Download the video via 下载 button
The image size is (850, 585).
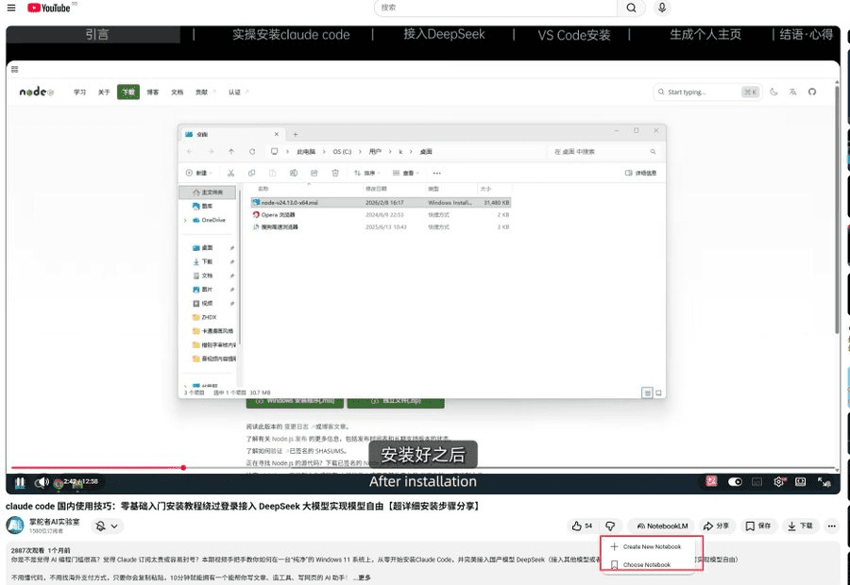(800, 526)
